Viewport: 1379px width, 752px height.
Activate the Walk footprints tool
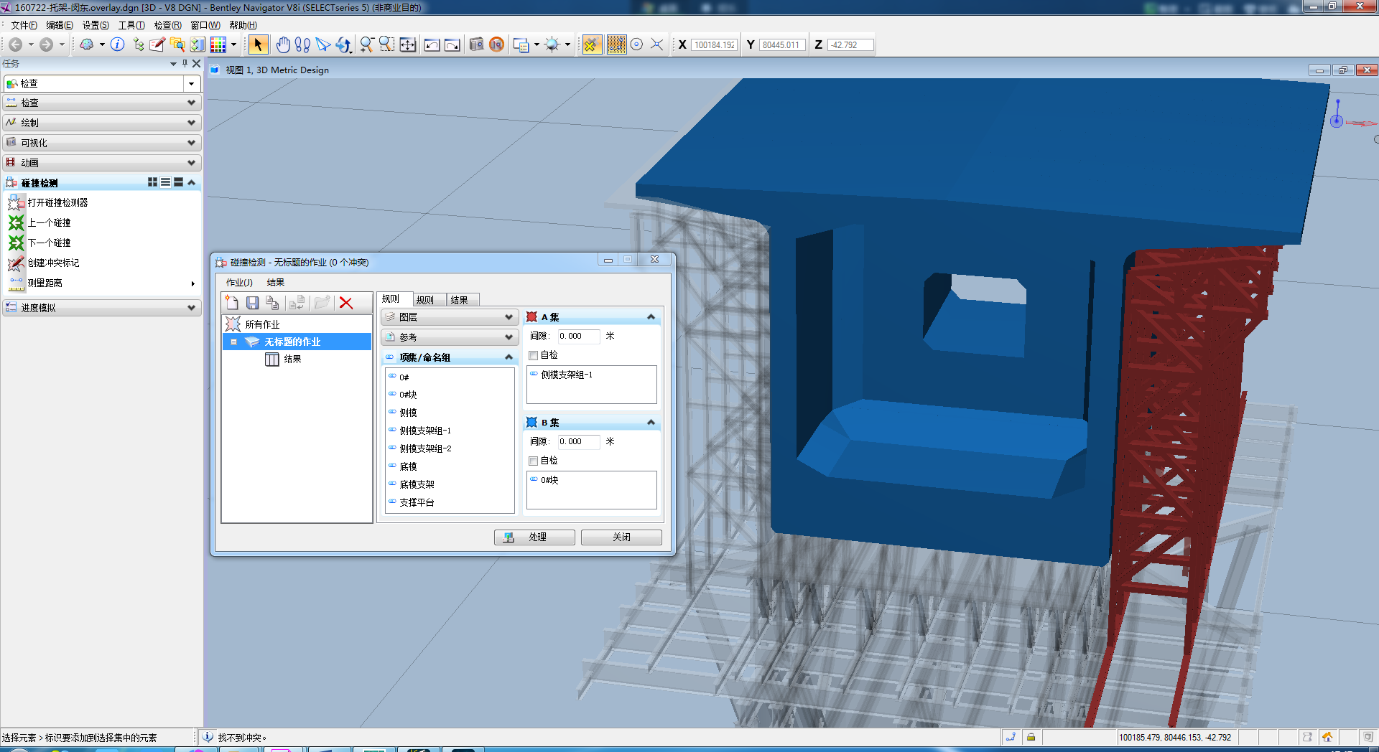pos(302,44)
